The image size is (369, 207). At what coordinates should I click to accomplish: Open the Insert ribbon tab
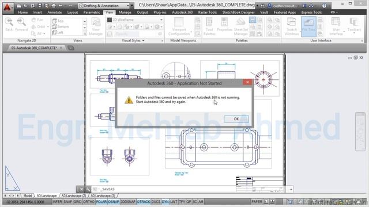[x=37, y=12]
